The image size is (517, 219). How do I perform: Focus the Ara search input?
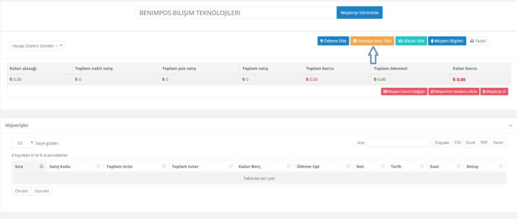pos(399,143)
